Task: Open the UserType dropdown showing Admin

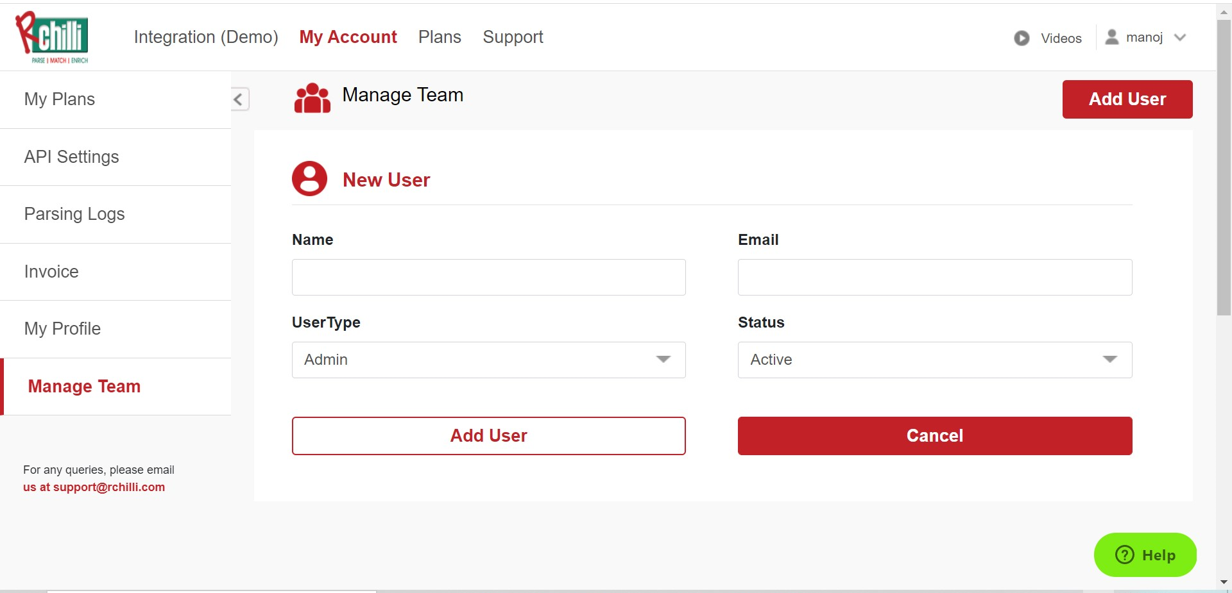Action: pyautogui.click(x=488, y=360)
